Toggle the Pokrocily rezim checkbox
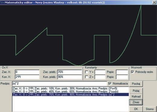The width and height of the screenshot is (157, 112). pos(133,72)
